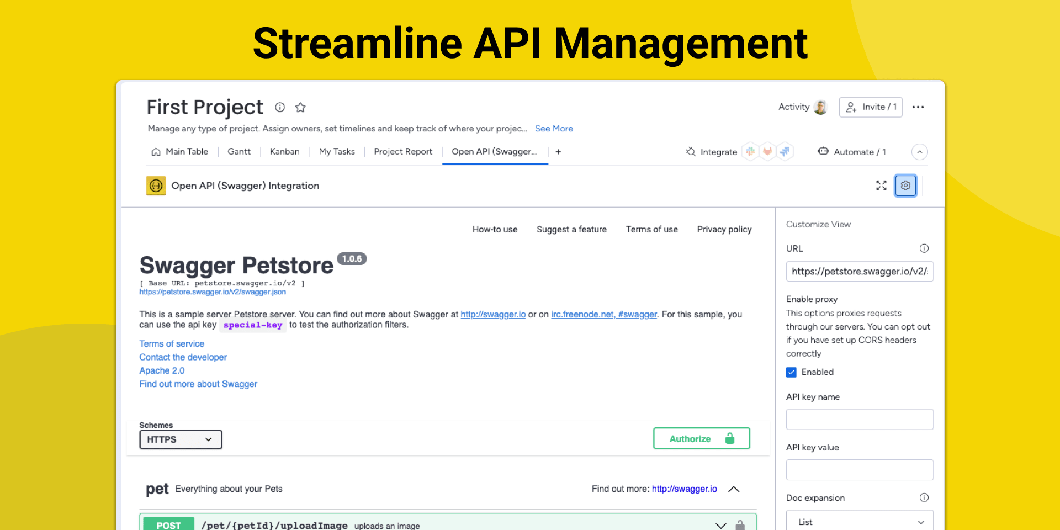
Task: Click the project info icon beside First Project
Action: pyautogui.click(x=280, y=107)
